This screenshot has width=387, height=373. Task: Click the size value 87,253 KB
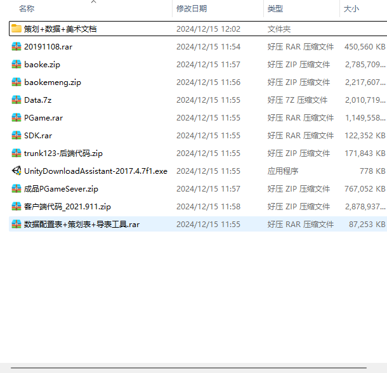click(x=367, y=225)
